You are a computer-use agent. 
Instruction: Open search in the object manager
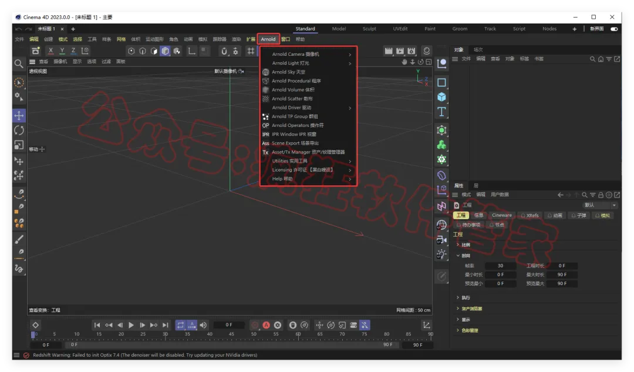pyautogui.click(x=592, y=59)
